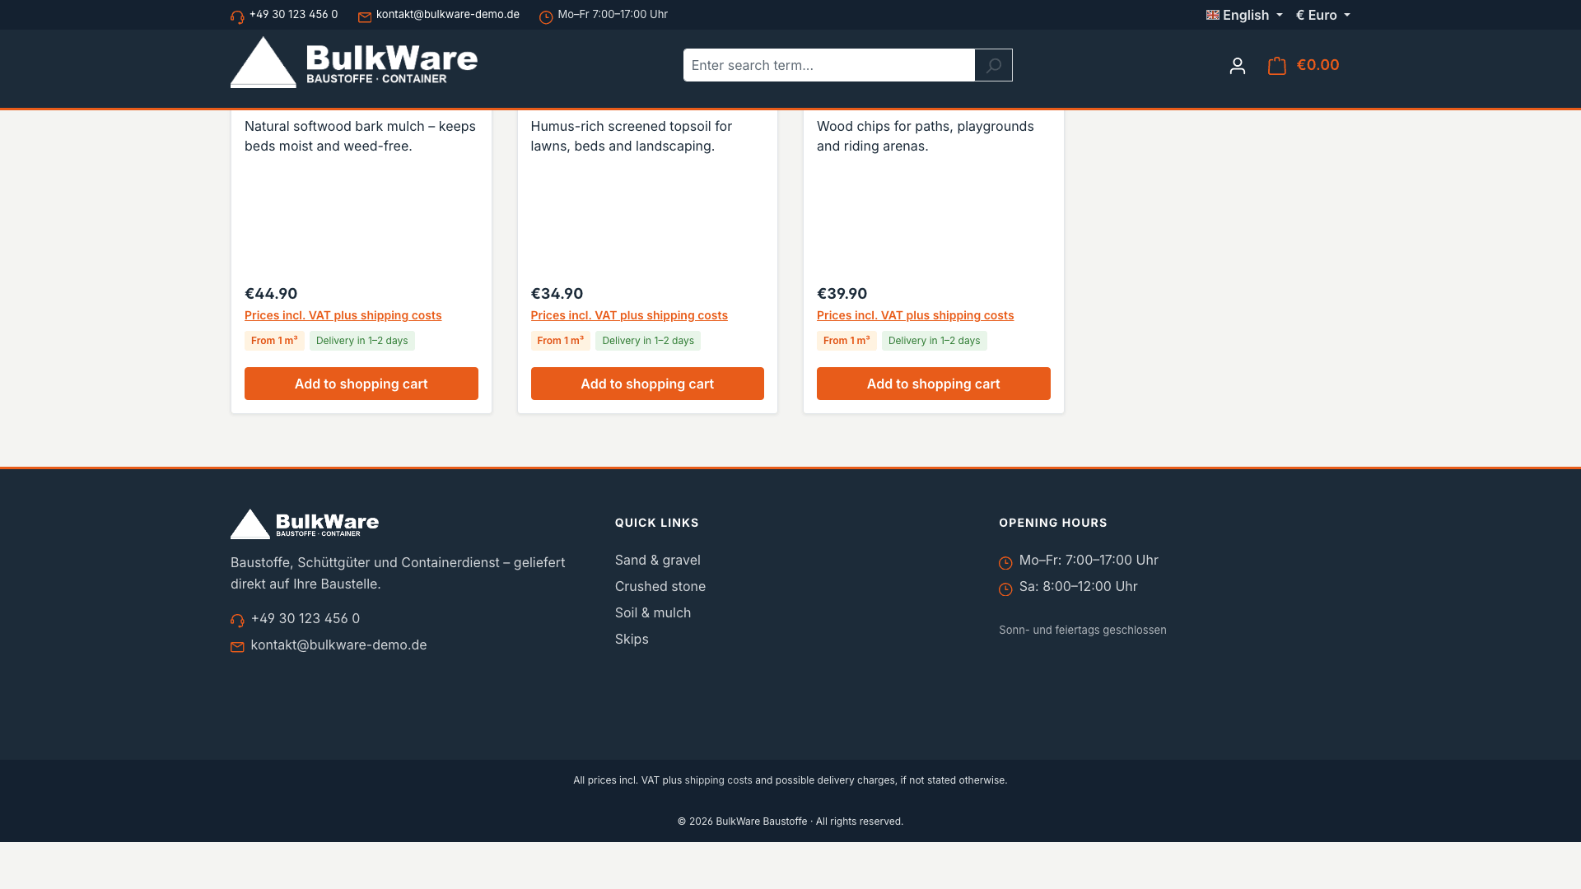Image resolution: width=1581 pixels, height=889 pixels.
Task: Click clock icon beside Mo–Fr opening hours
Action: 1005,563
